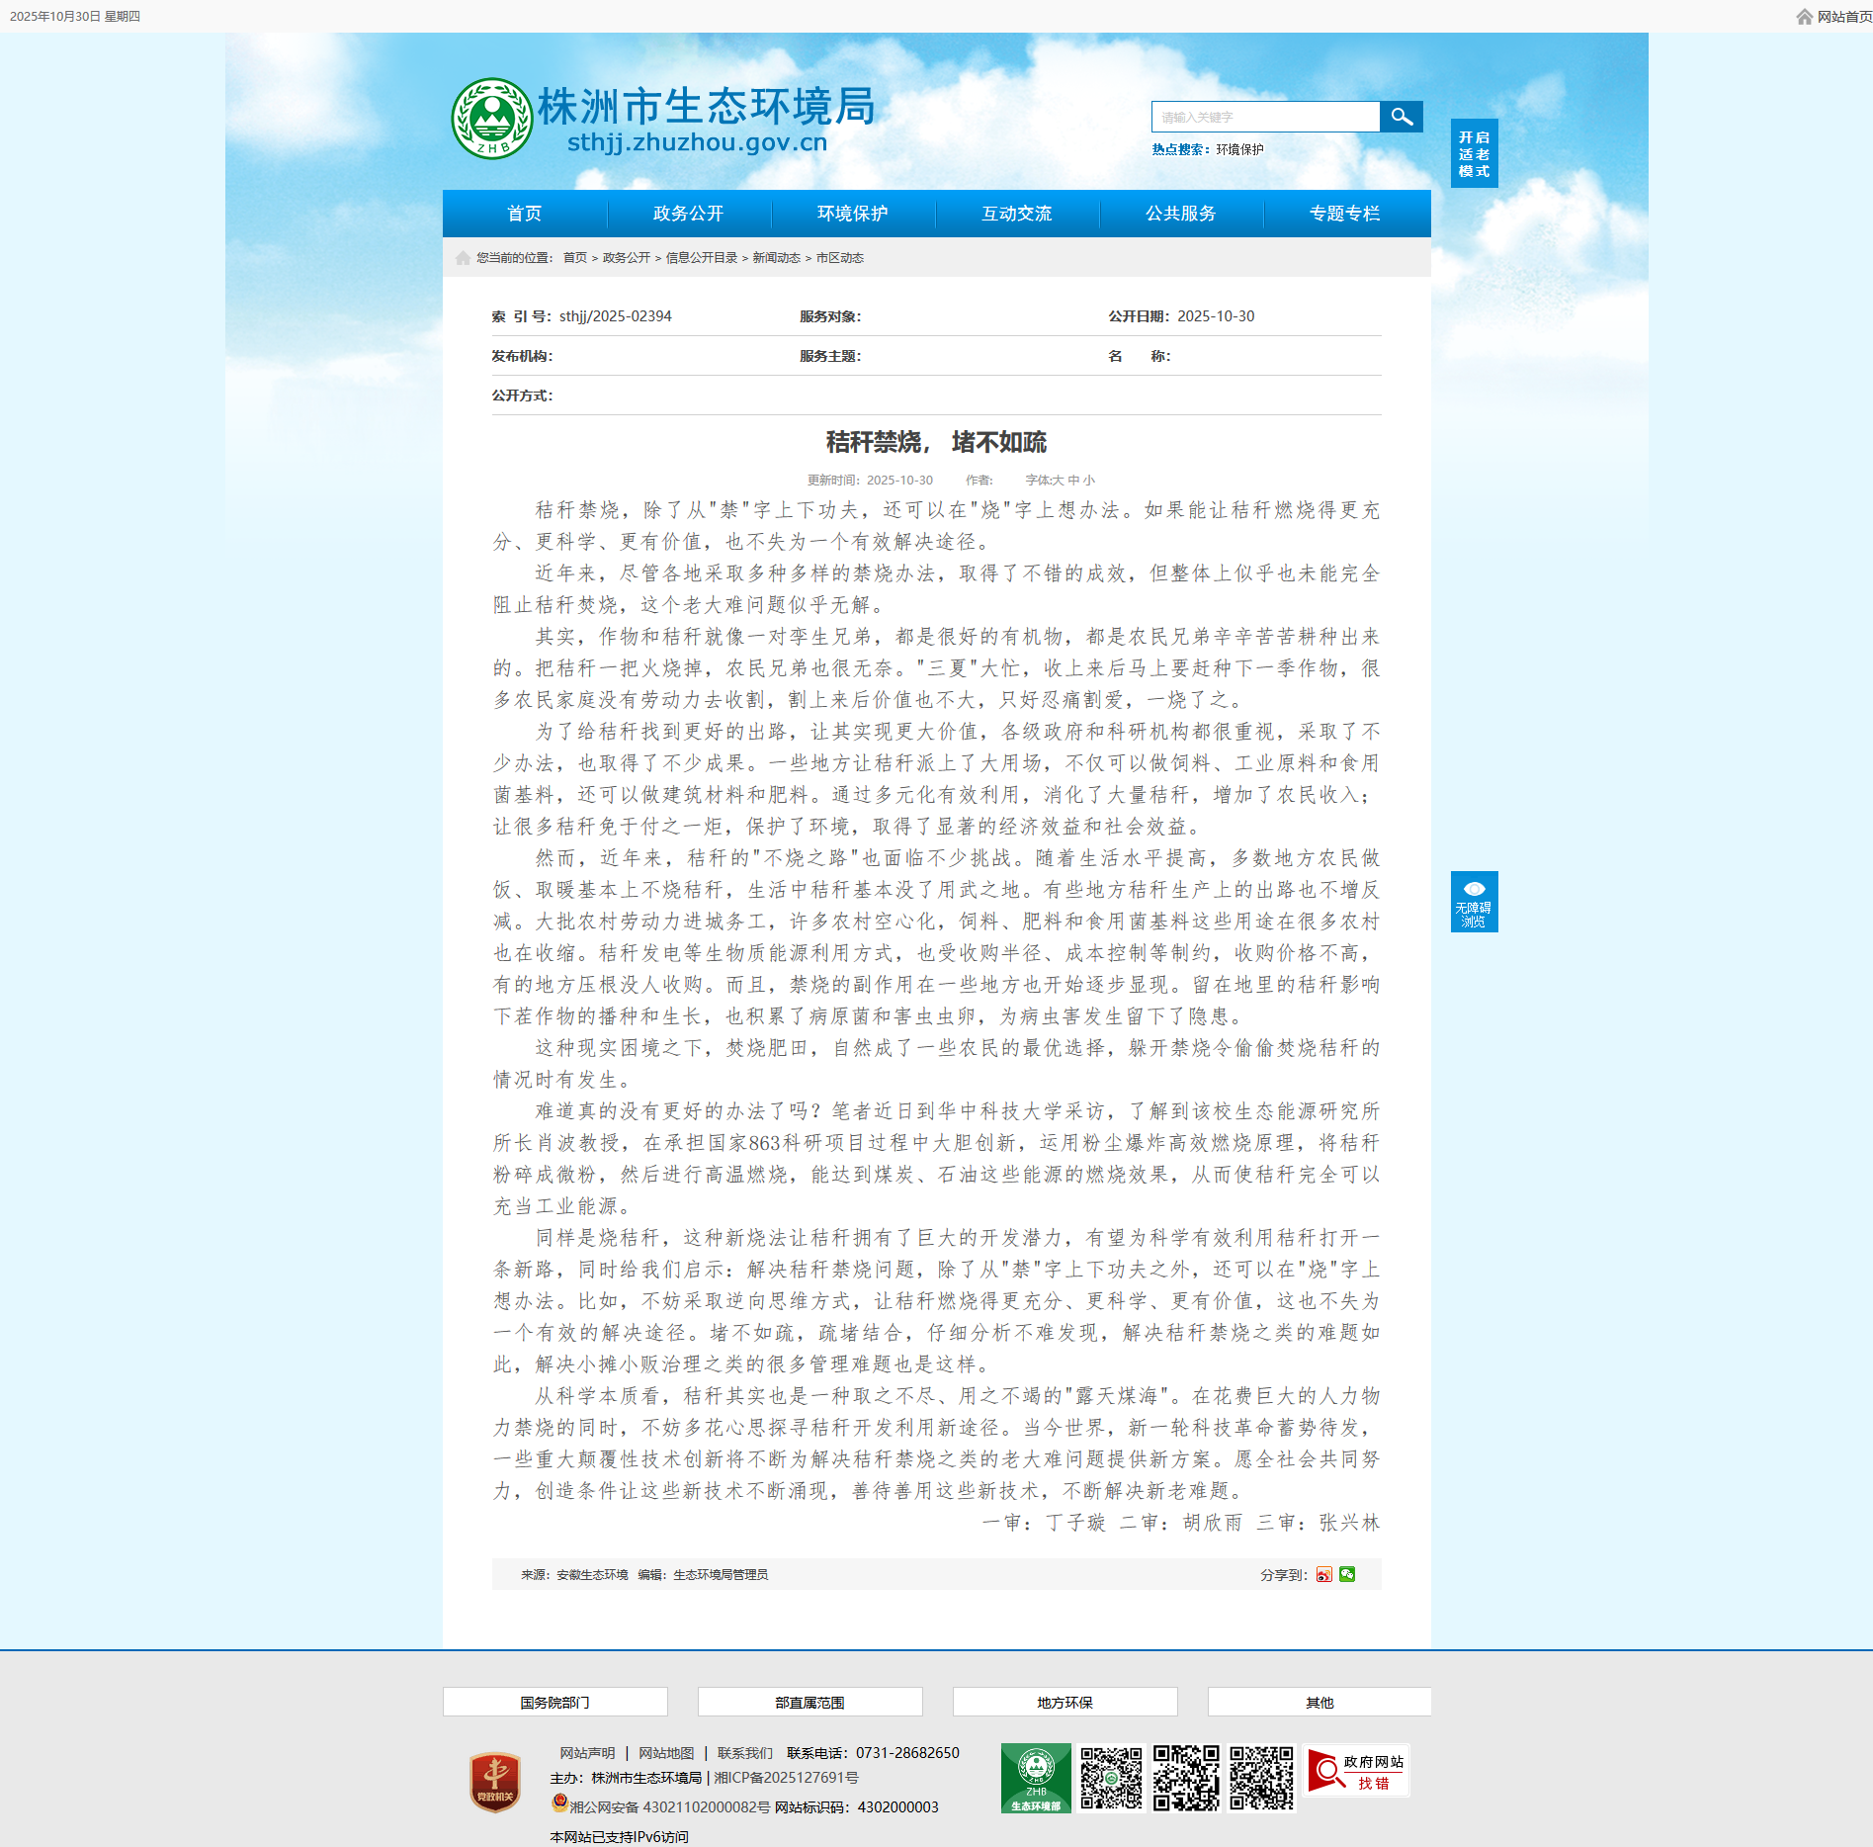This screenshot has height=1847, width=1873.
Task: Set article font size to 小
Action: point(1088,481)
